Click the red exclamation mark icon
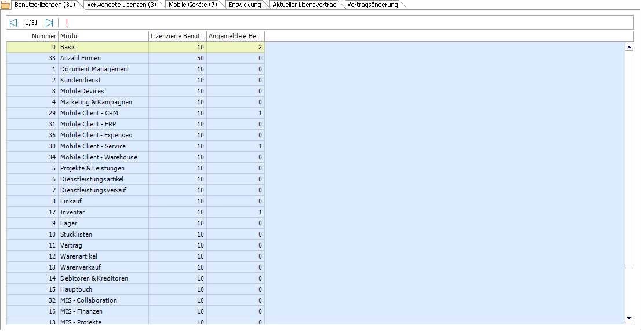 coord(67,23)
